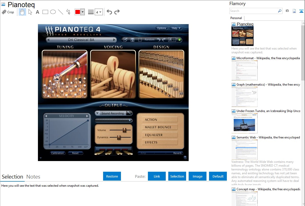This screenshot has height=206, width=305.
Task: Activate the hand pan tool
Action: pos(22,12)
